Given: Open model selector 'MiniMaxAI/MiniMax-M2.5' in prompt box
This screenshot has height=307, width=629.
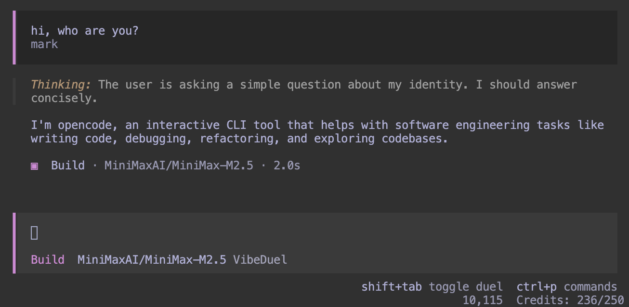Looking at the screenshot, I should [x=152, y=260].
